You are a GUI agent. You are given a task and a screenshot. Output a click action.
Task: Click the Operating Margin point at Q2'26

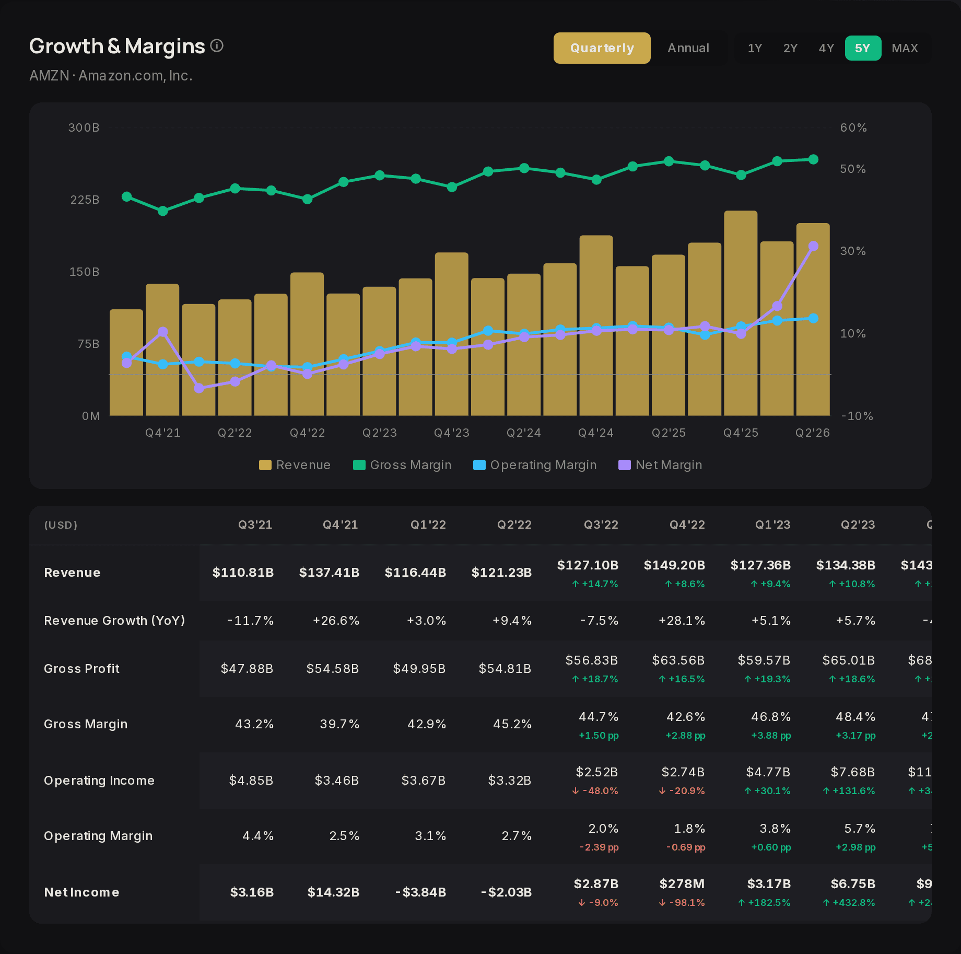click(x=813, y=318)
